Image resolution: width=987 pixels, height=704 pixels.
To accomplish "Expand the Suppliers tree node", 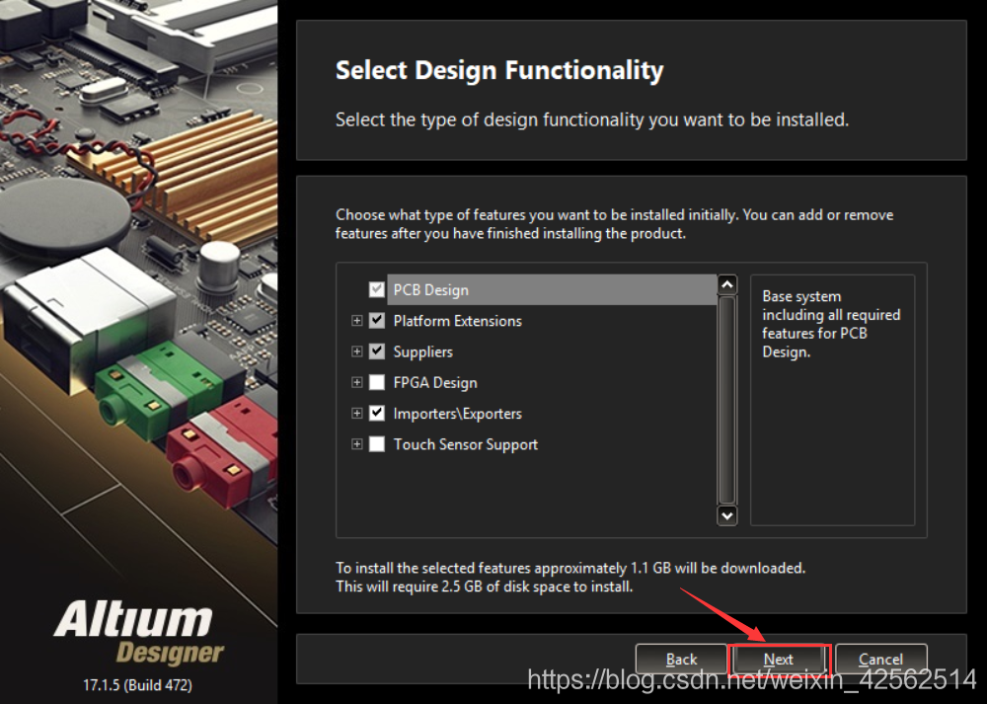I will (x=357, y=352).
